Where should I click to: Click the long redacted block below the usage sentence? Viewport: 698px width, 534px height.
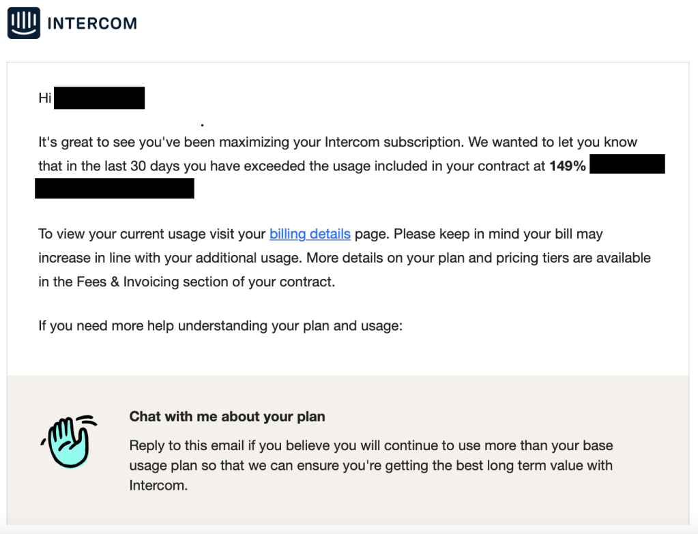[x=115, y=188]
